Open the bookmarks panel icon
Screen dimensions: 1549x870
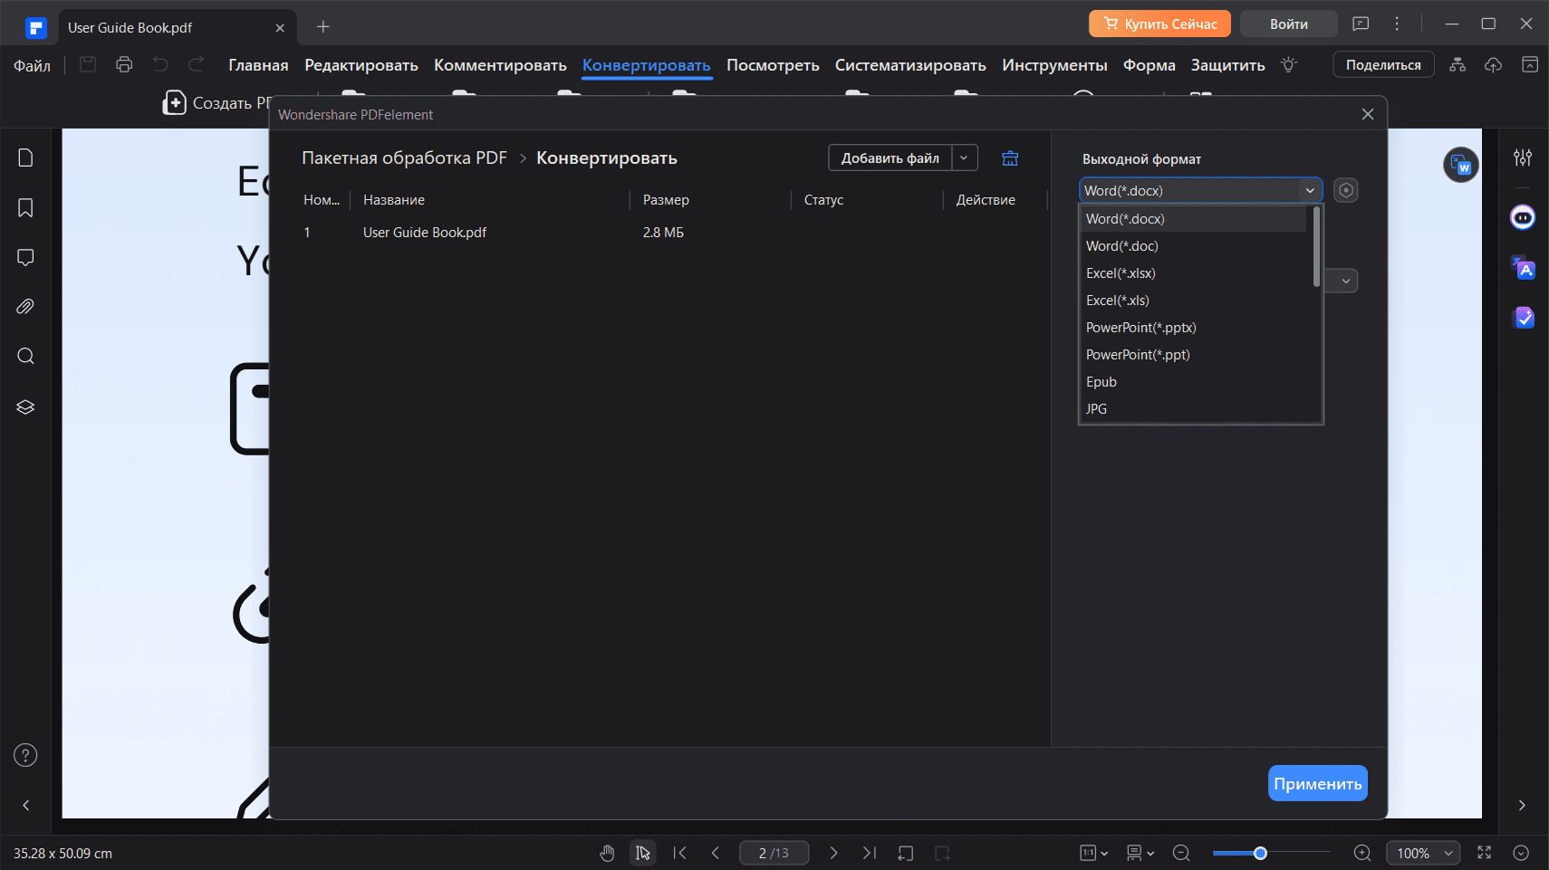25,207
